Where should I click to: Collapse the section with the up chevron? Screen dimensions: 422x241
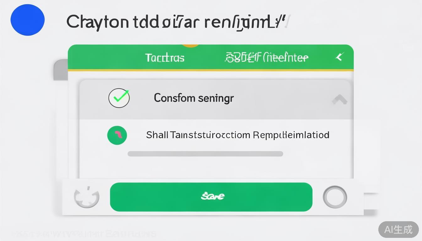click(339, 99)
